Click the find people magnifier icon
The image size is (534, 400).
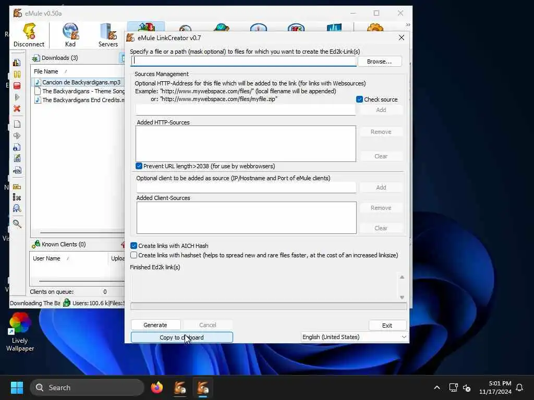[x=17, y=208]
